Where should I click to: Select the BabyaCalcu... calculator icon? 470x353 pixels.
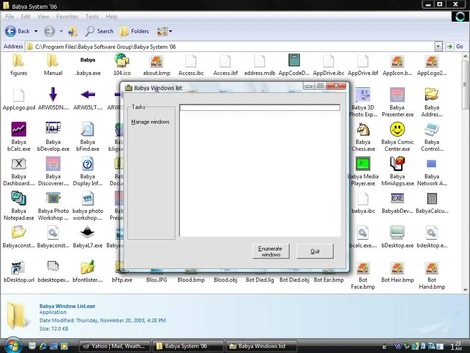pos(432,199)
